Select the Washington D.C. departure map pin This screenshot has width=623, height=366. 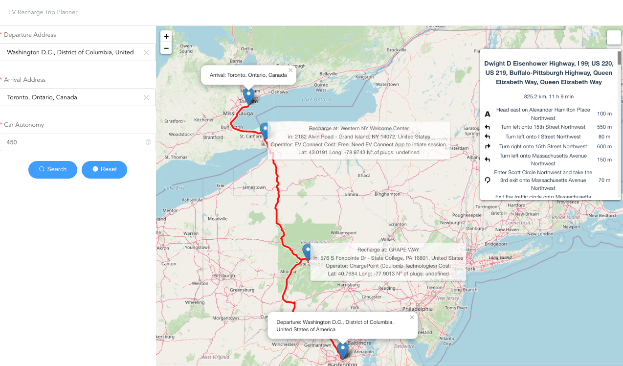(342, 348)
